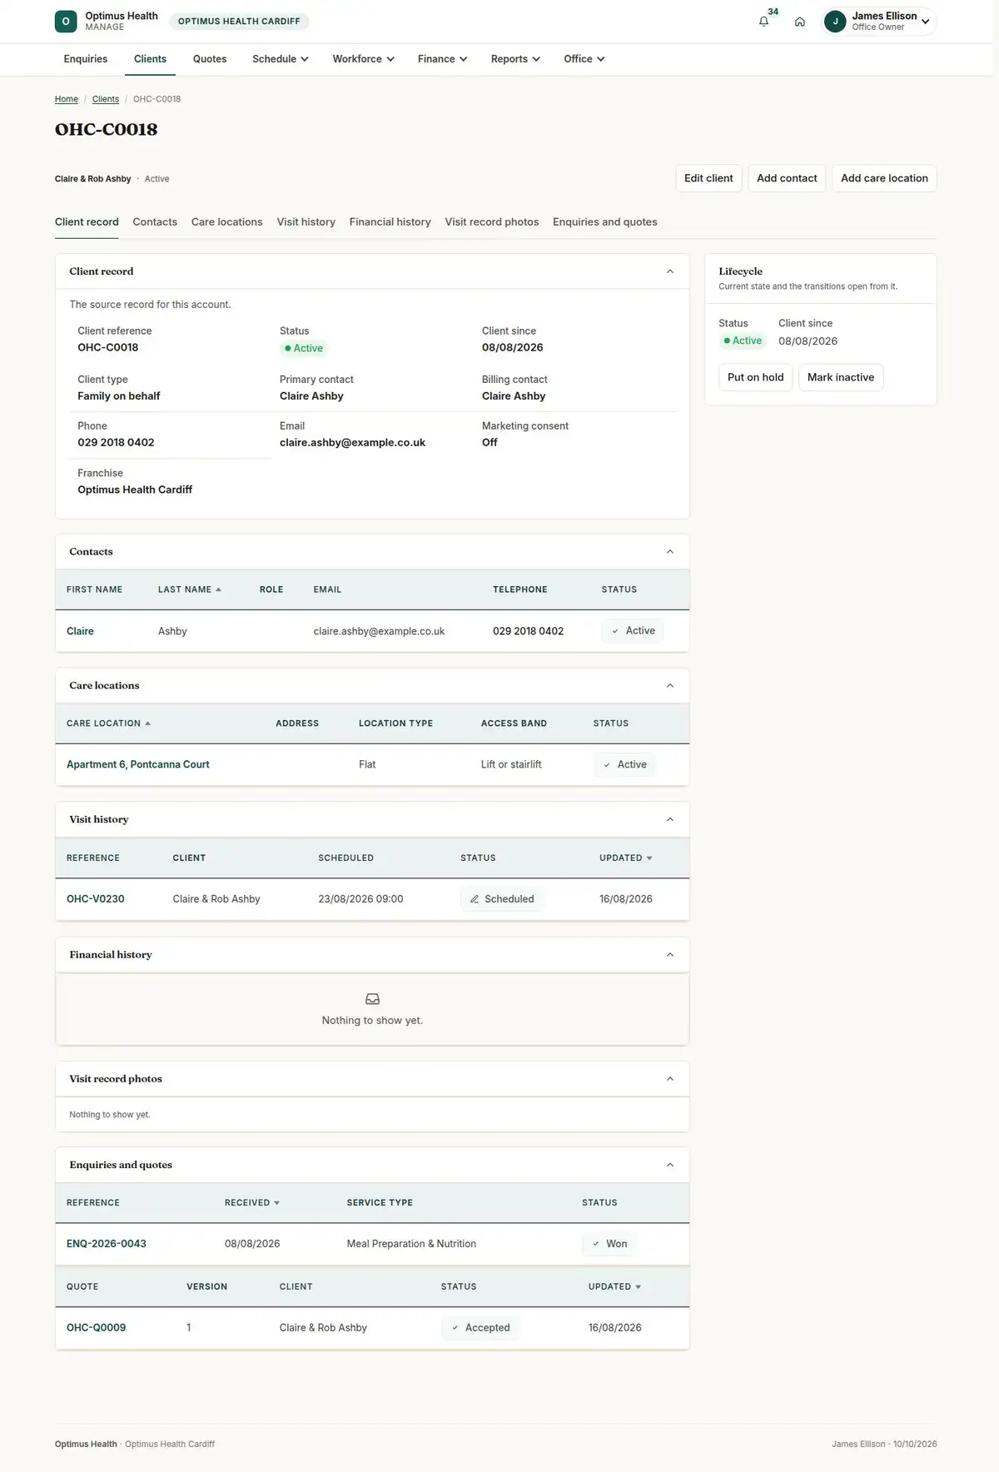The image size is (999, 1472).
Task: Open the Visit history tab
Action: tap(306, 222)
